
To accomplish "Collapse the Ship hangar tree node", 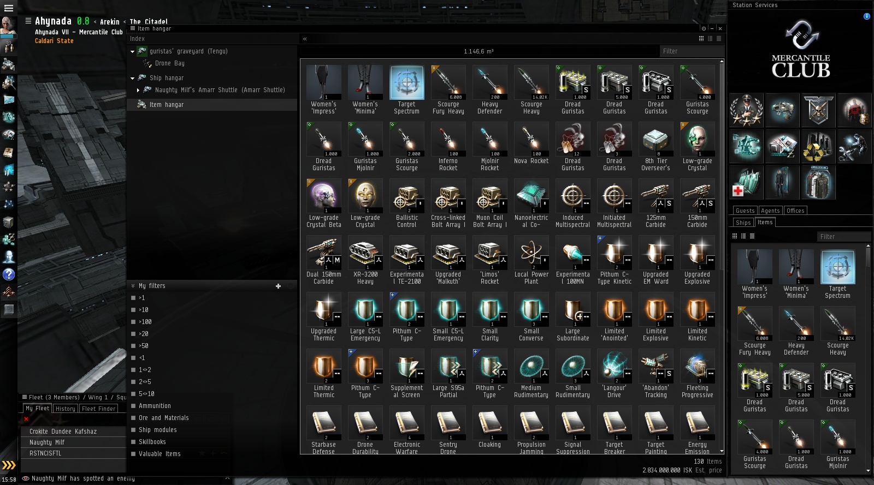I will (x=132, y=78).
